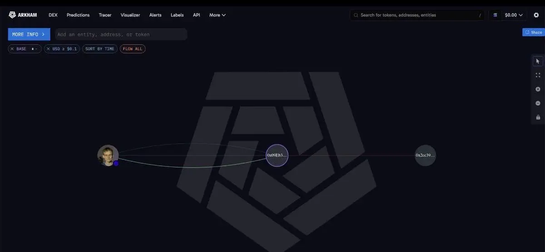
Task: Toggle SORT BY TIME option
Action: click(x=100, y=49)
